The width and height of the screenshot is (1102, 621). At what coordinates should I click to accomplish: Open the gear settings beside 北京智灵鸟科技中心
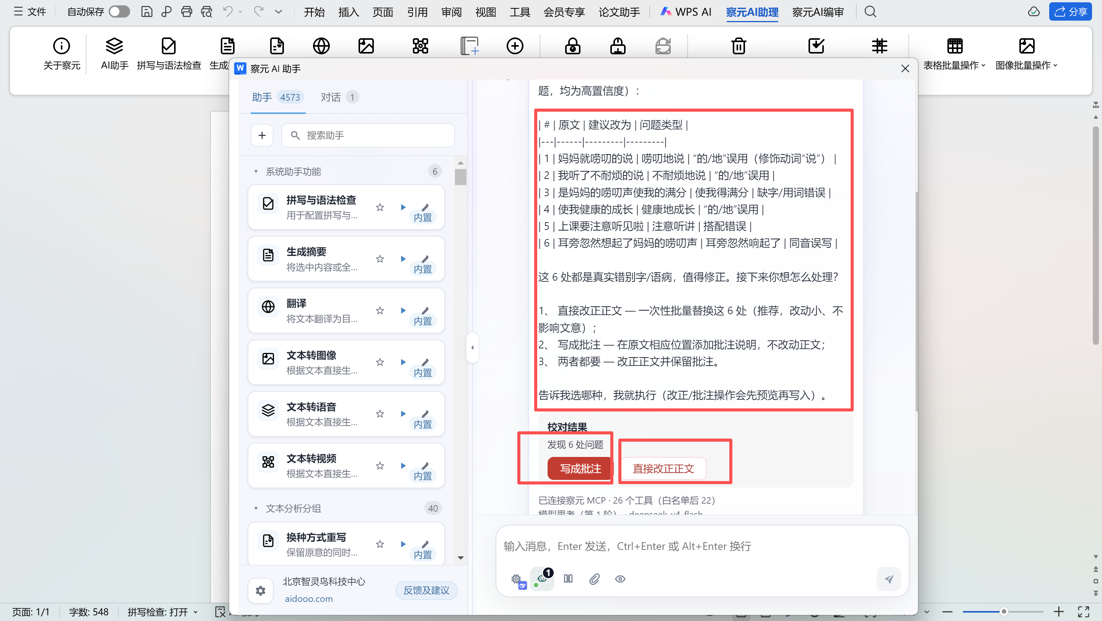(x=261, y=591)
